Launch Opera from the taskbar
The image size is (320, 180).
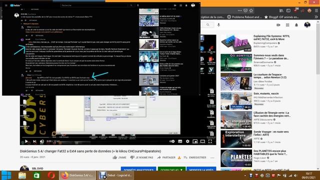(51, 175)
